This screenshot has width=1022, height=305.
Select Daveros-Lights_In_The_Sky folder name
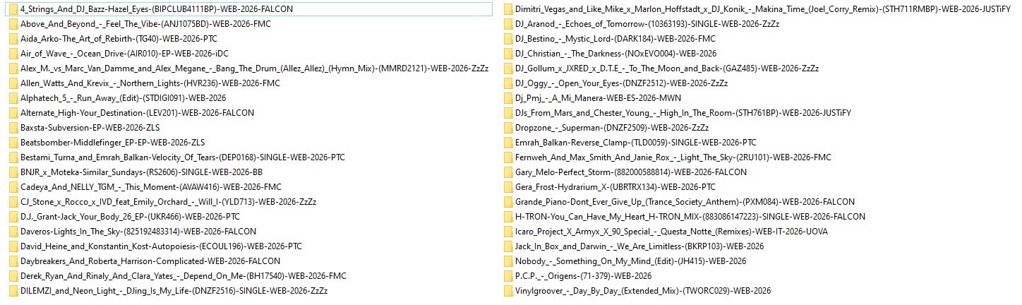click(x=139, y=232)
